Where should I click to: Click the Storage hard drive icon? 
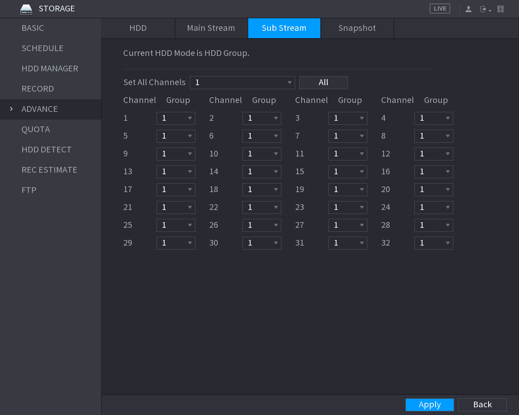click(26, 9)
